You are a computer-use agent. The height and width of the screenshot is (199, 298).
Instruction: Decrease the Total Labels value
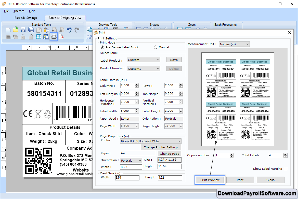click(285, 157)
